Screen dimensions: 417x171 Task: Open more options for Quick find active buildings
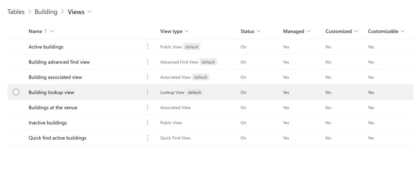[x=147, y=138]
